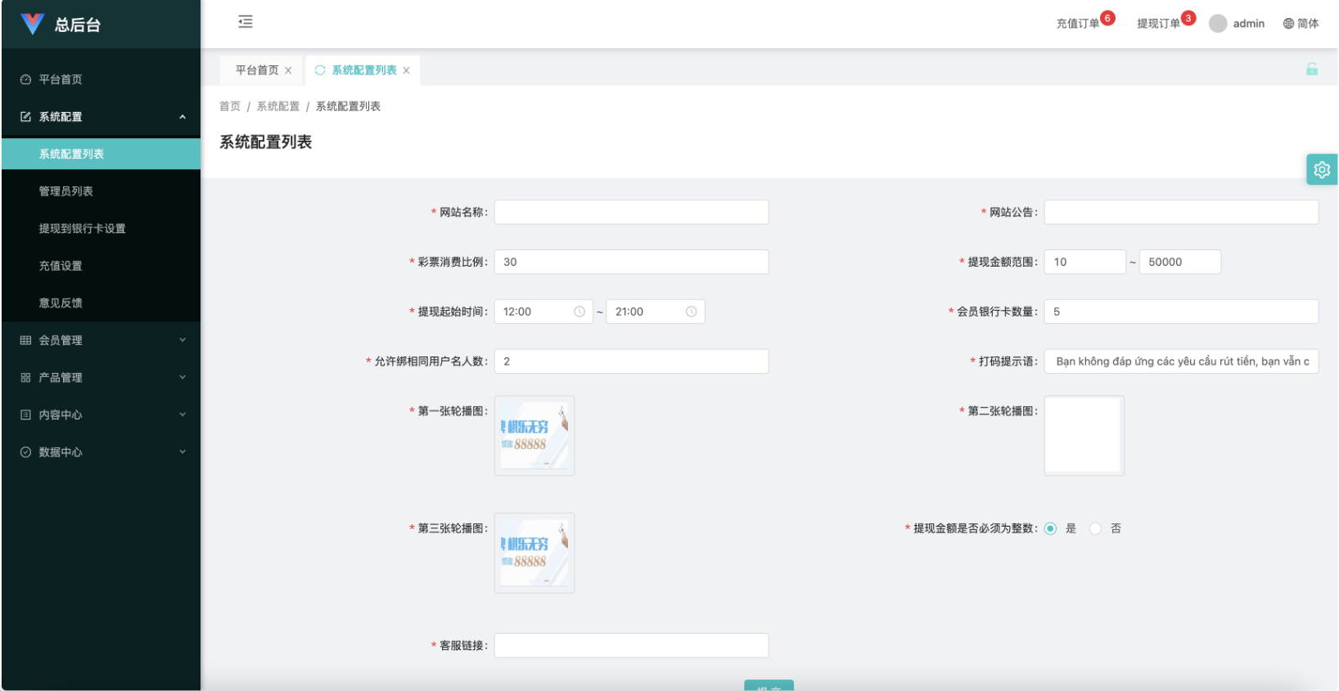This screenshot has height=691, width=1339.
Task: Click the sidebar collapse hamburger icon
Action: pyautogui.click(x=246, y=22)
